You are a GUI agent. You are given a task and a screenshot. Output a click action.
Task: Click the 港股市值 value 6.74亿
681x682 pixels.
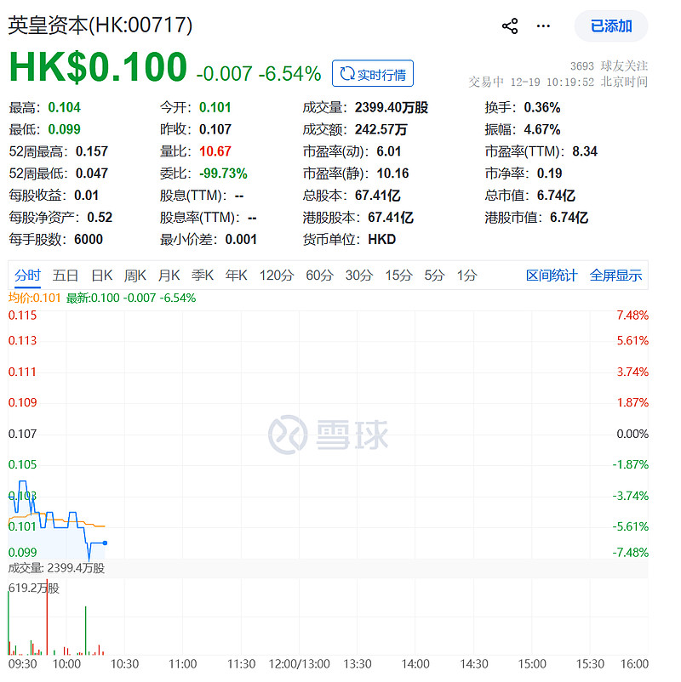[569, 217]
